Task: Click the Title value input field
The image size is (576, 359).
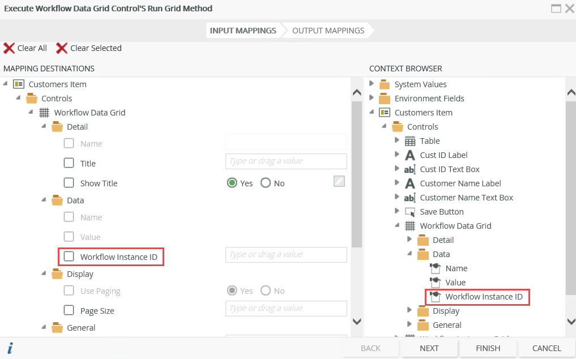Action: (286, 161)
